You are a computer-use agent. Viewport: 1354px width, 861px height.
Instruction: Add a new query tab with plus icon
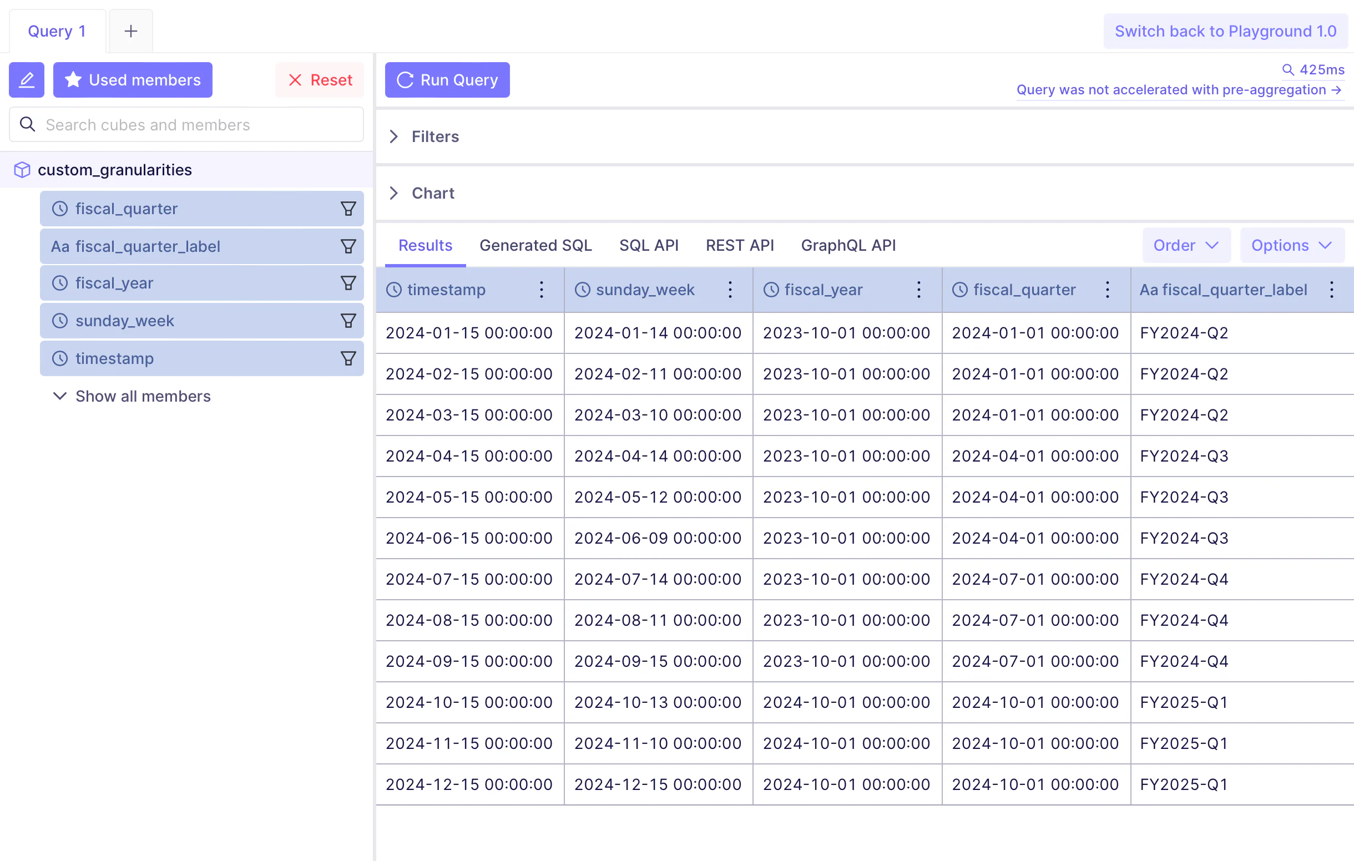pyautogui.click(x=130, y=31)
